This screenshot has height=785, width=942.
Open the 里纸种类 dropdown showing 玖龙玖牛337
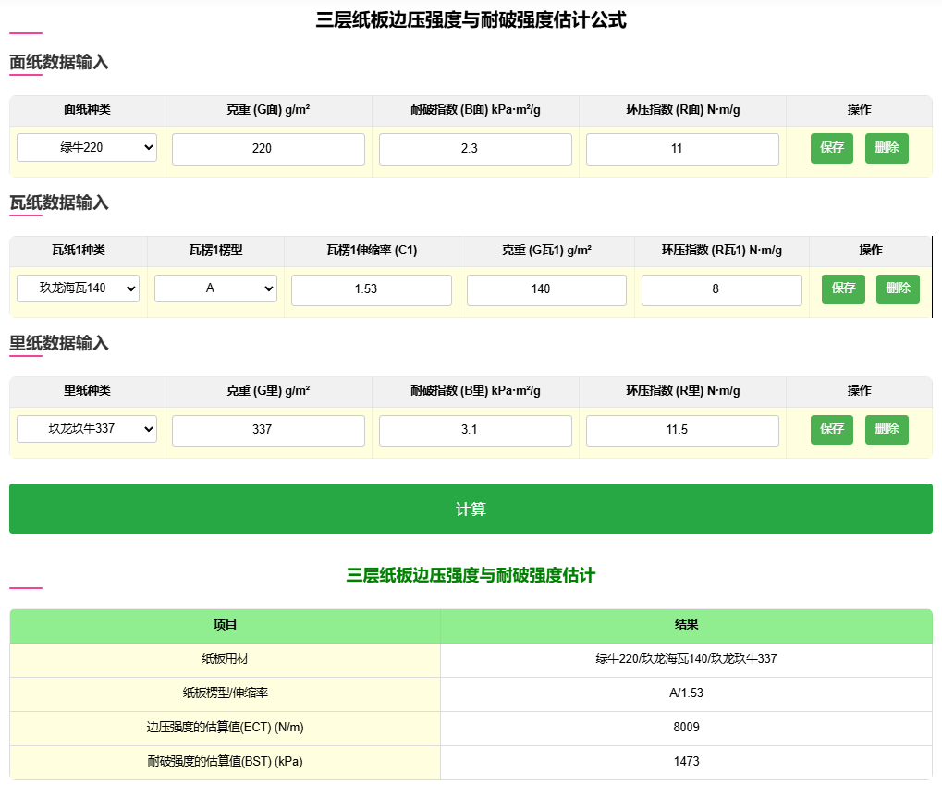click(x=86, y=429)
